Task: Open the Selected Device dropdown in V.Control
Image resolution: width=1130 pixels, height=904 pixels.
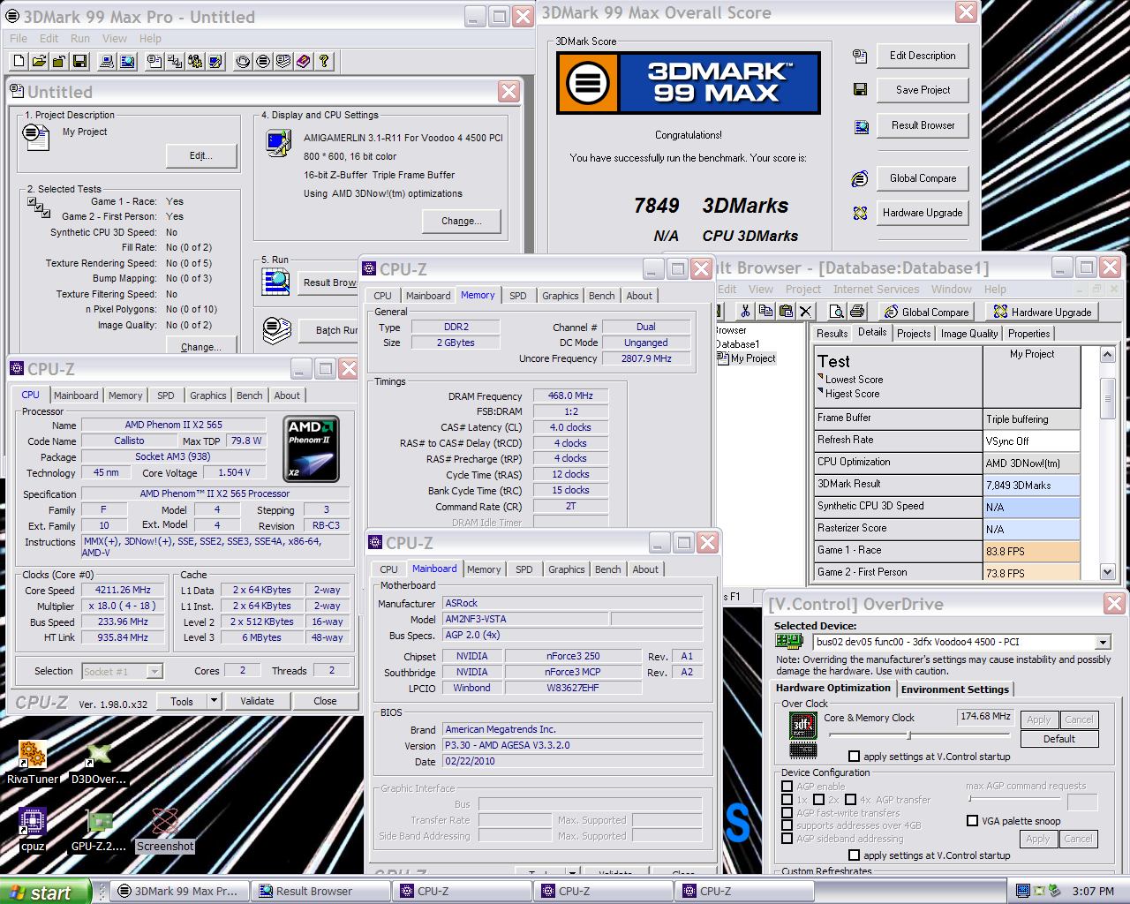Action: pos(1103,643)
